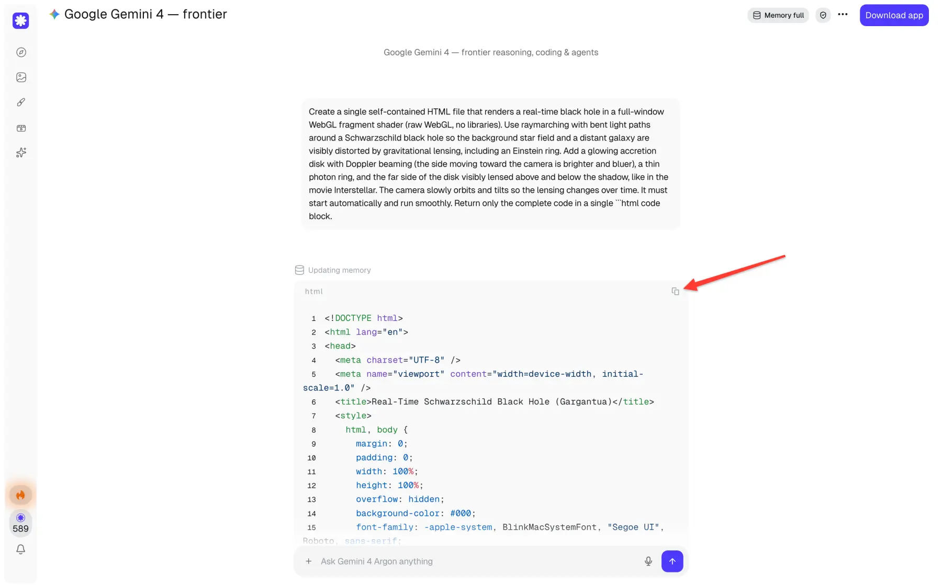Copy the html code block
The width and height of the screenshot is (942, 588).
pos(675,292)
